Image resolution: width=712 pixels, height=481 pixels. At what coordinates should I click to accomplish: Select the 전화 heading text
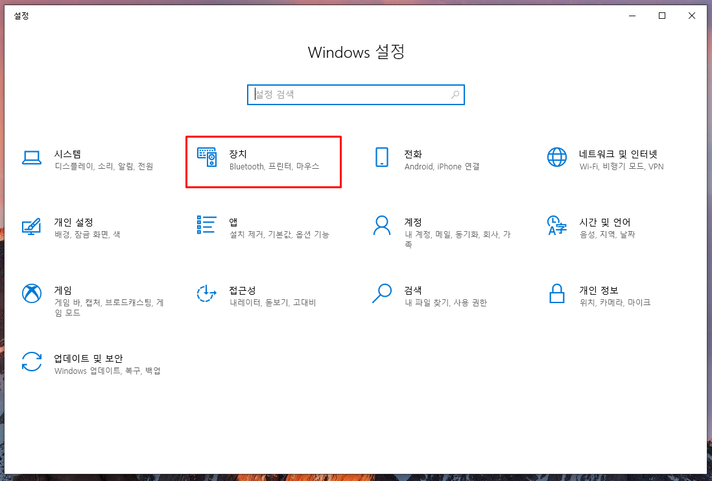click(413, 154)
